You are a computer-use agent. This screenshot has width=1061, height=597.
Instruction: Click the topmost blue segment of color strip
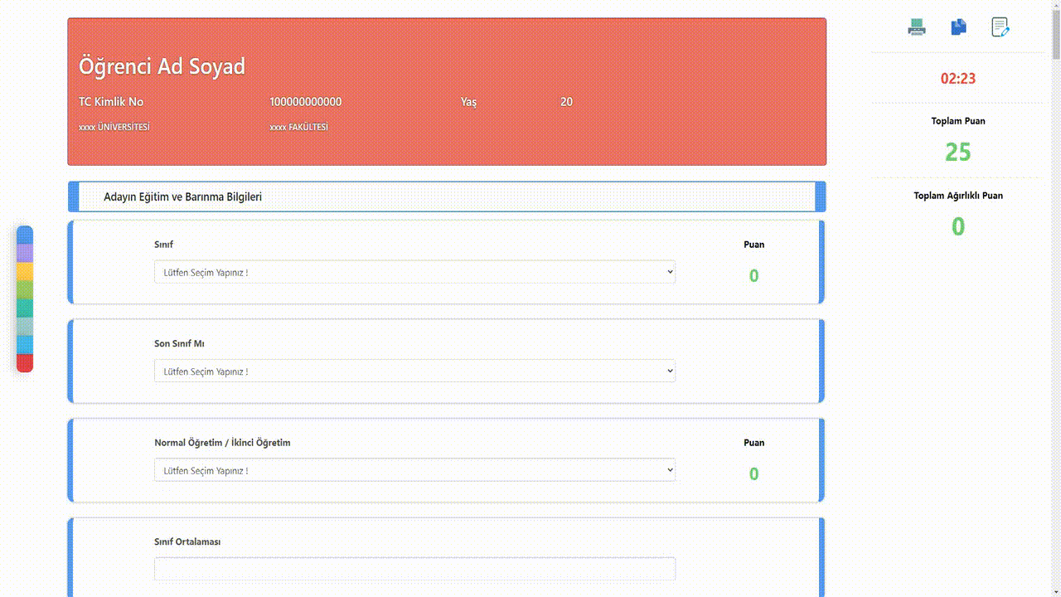pyautogui.click(x=25, y=235)
